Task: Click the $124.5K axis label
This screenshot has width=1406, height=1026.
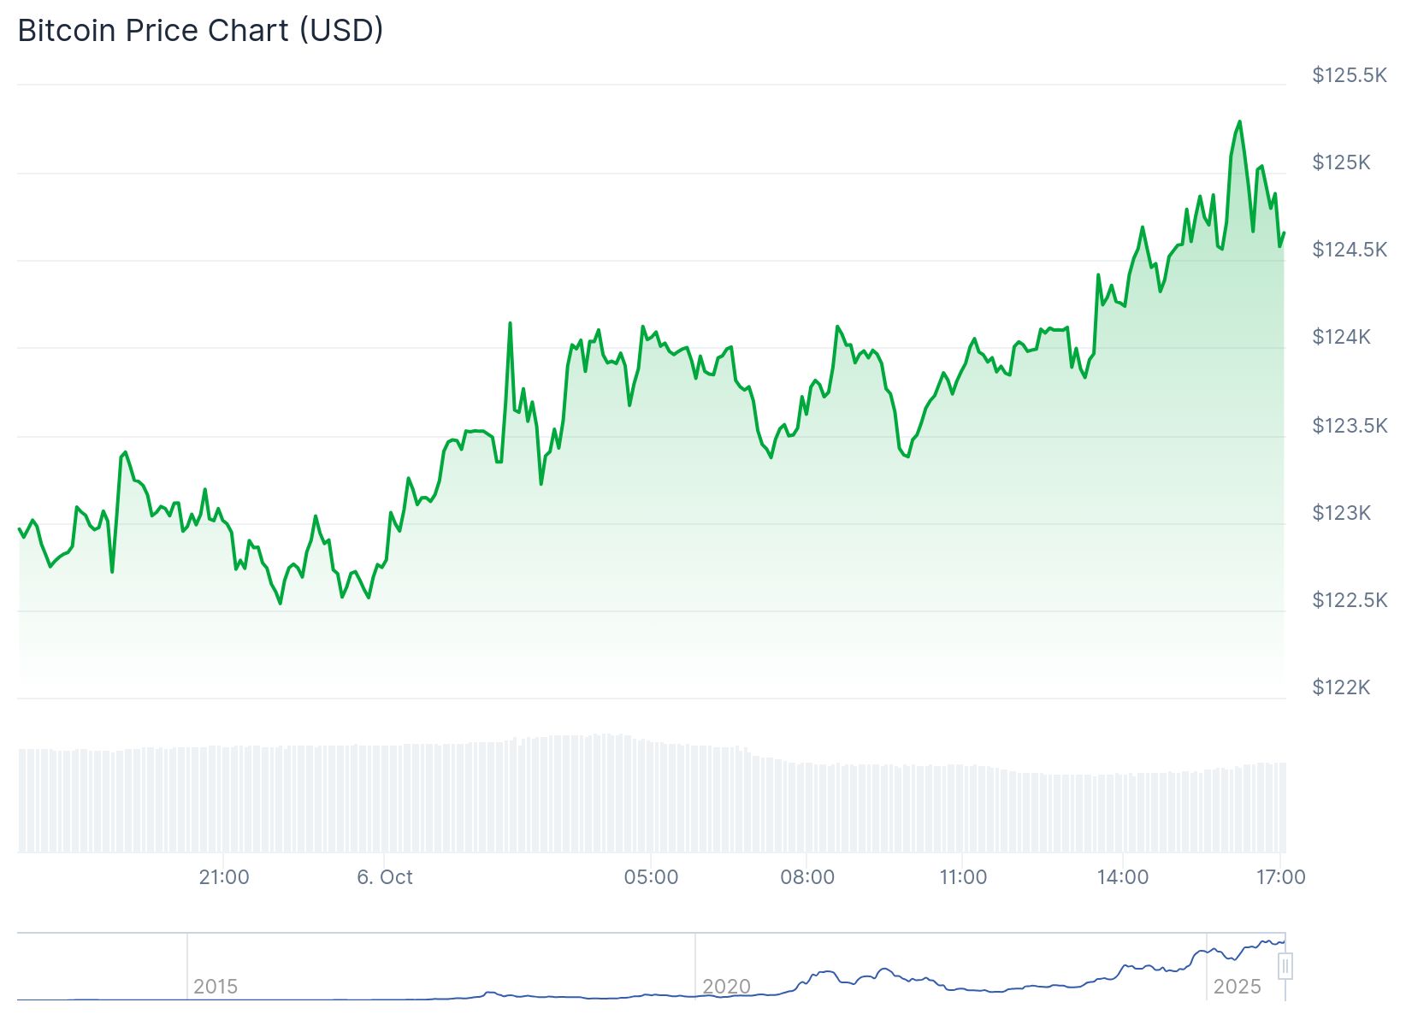Action: tap(1349, 250)
